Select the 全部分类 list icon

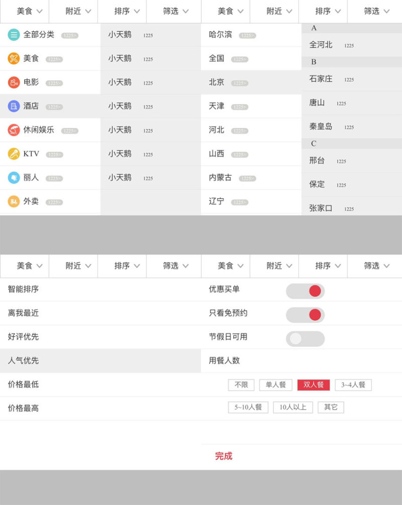click(x=14, y=35)
